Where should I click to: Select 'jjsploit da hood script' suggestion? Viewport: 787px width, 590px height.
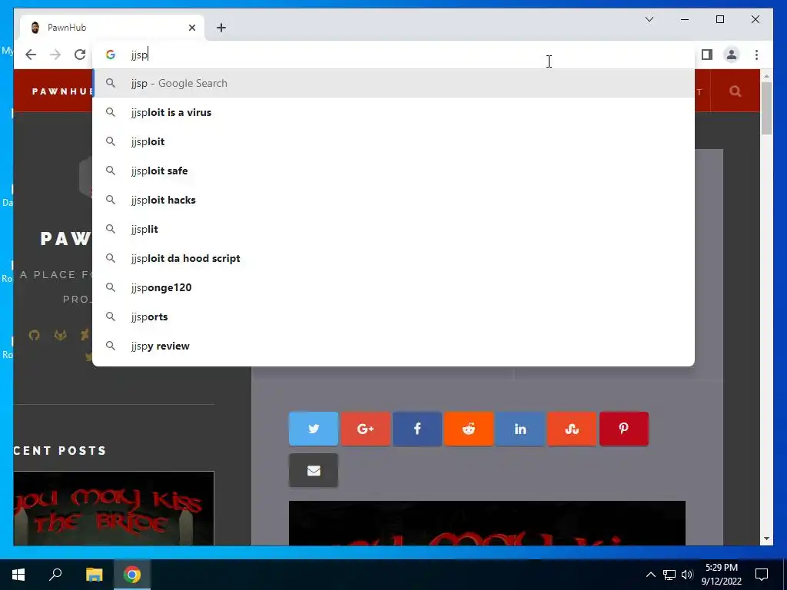point(393,258)
